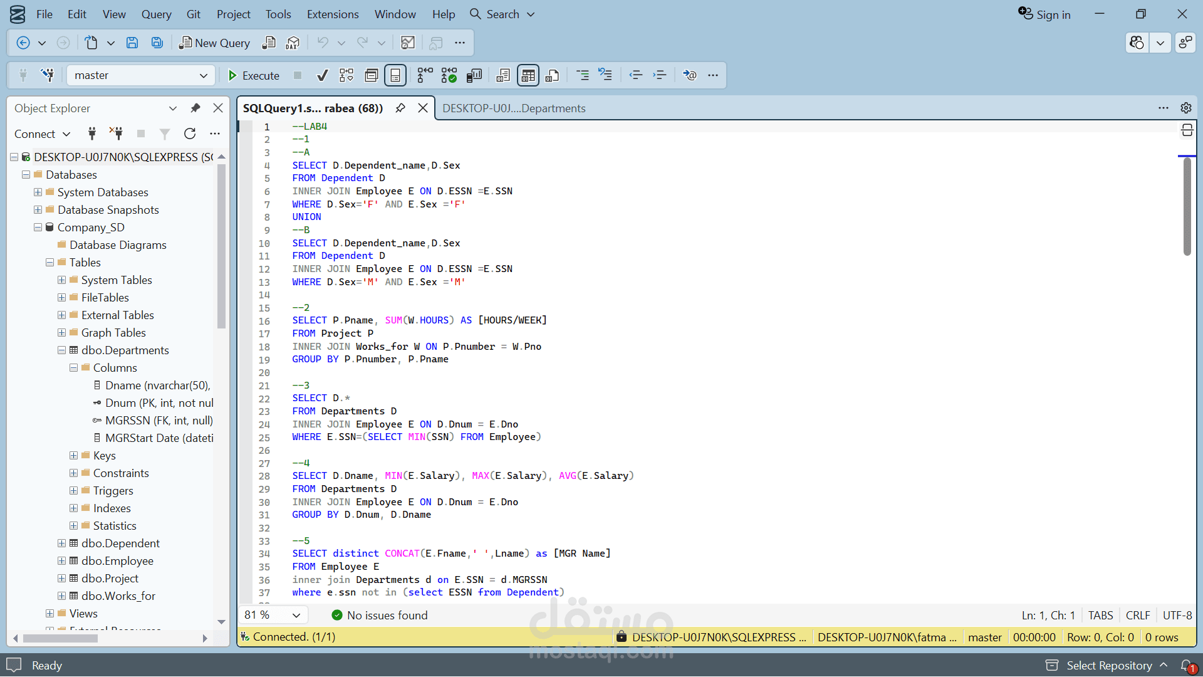Switch to the DESKTOP-U0J...Departments tab
The height and width of the screenshot is (677, 1203).
[514, 108]
